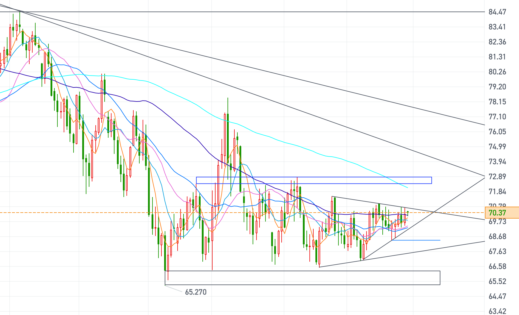Click the 84.47 label on price axis
The width and height of the screenshot is (519, 315).
[x=497, y=12]
